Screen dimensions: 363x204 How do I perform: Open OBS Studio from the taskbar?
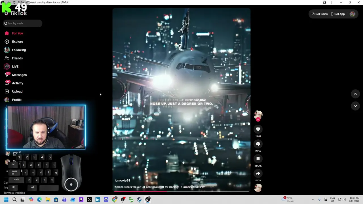(x=123, y=200)
